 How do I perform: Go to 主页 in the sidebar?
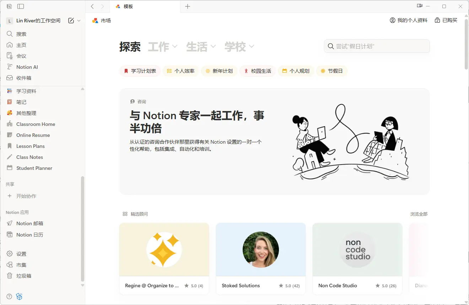[x=43, y=45]
